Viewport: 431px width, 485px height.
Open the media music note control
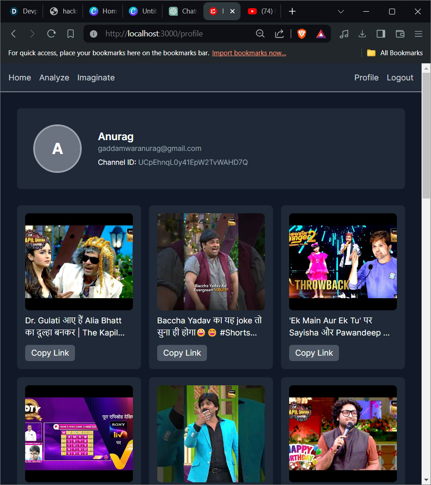pos(344,34)
